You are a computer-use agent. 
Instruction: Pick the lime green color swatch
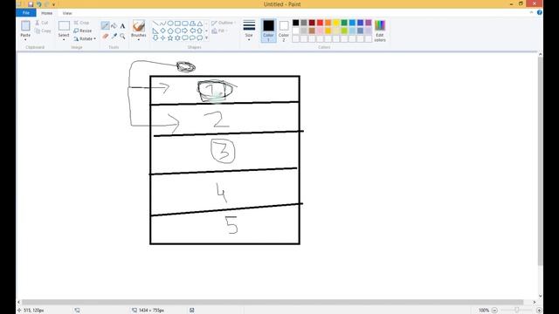tap(344, 31)
